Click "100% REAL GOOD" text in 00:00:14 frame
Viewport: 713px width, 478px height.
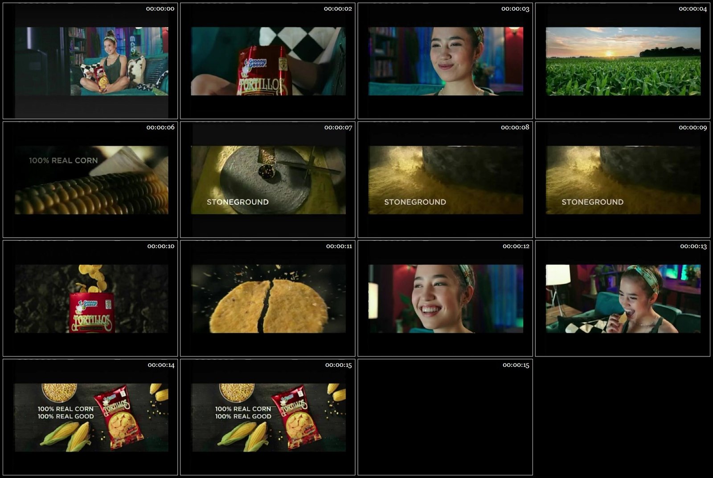tap(66, 417)
